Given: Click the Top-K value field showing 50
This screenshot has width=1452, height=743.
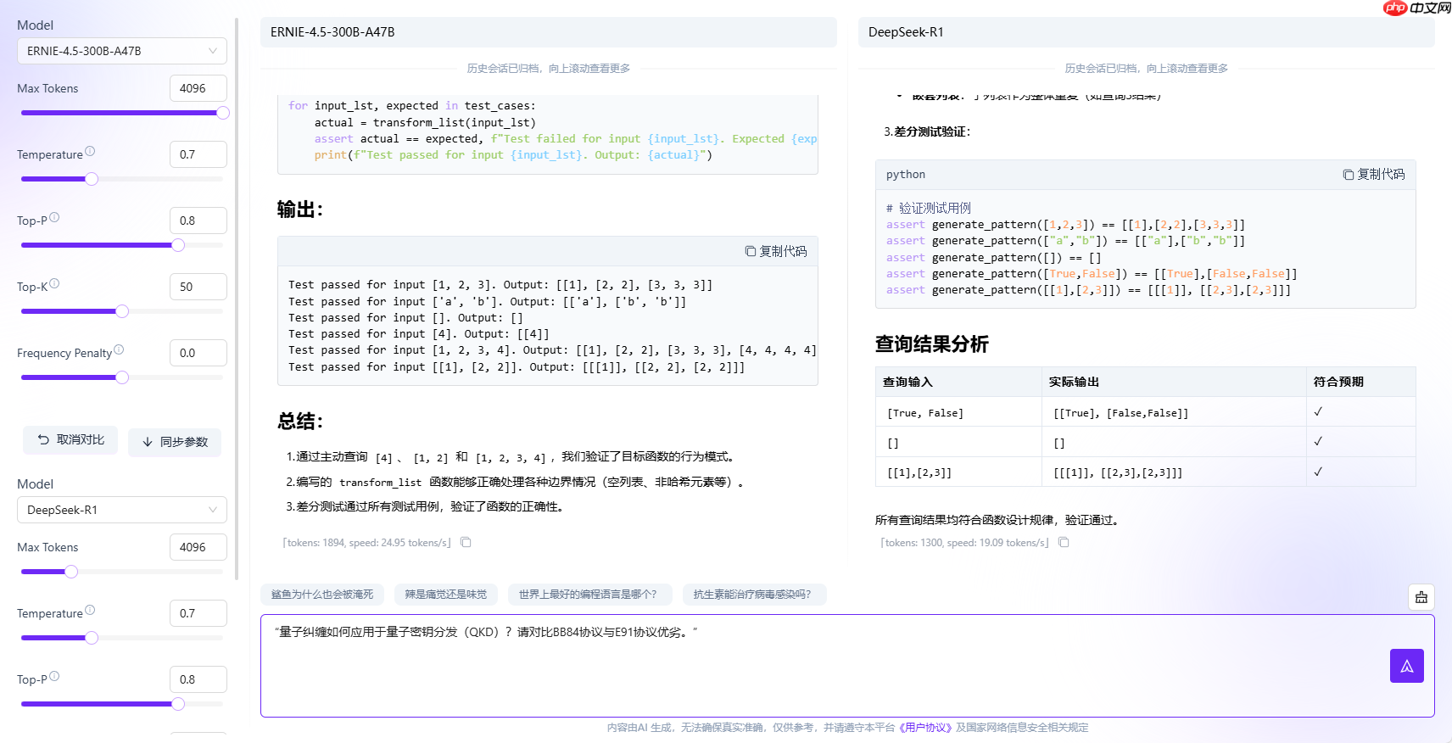Looking at the screenshot, I should point(198,287).
